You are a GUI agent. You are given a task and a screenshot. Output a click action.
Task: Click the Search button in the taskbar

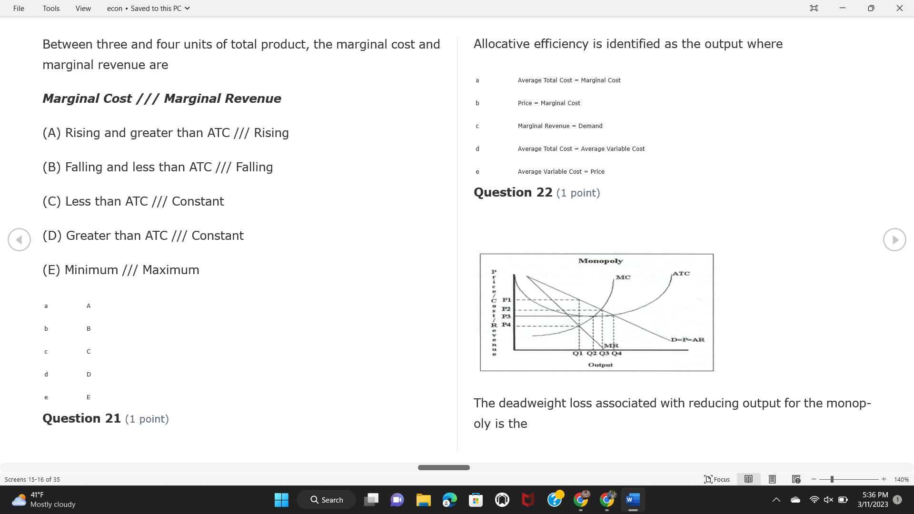[326, 500]
